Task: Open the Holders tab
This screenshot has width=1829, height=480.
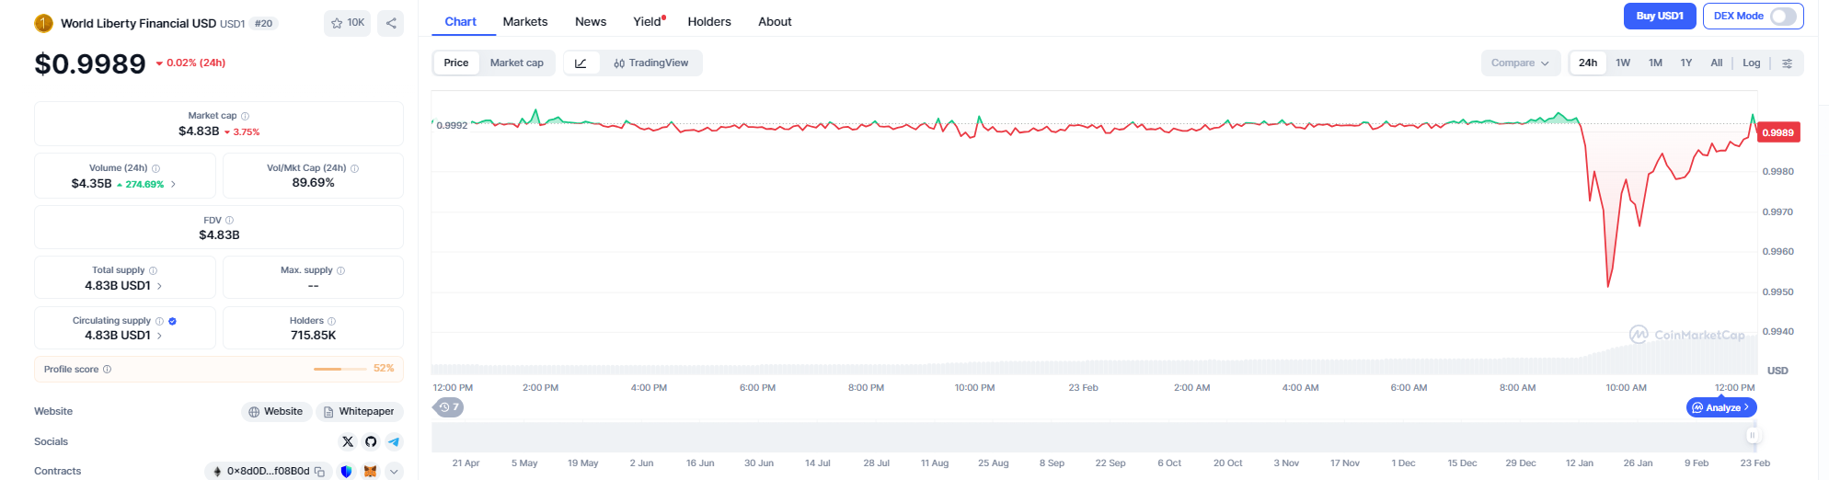Action: (708, 22)
